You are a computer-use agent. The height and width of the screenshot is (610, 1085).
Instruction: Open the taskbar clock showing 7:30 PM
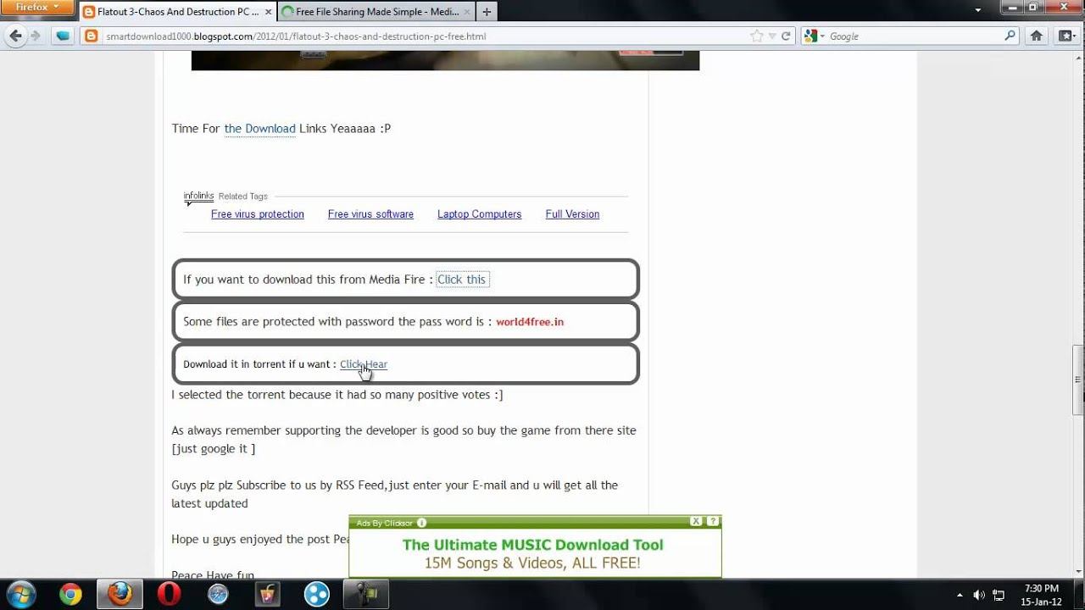tap(1042, 595)
